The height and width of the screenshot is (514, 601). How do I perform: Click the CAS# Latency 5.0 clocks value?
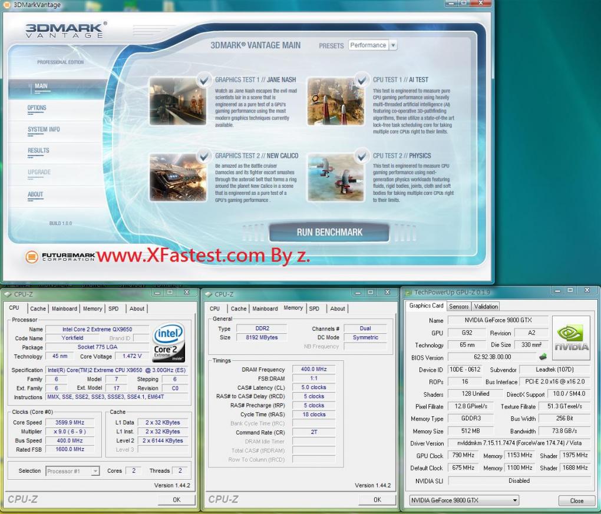313,387
